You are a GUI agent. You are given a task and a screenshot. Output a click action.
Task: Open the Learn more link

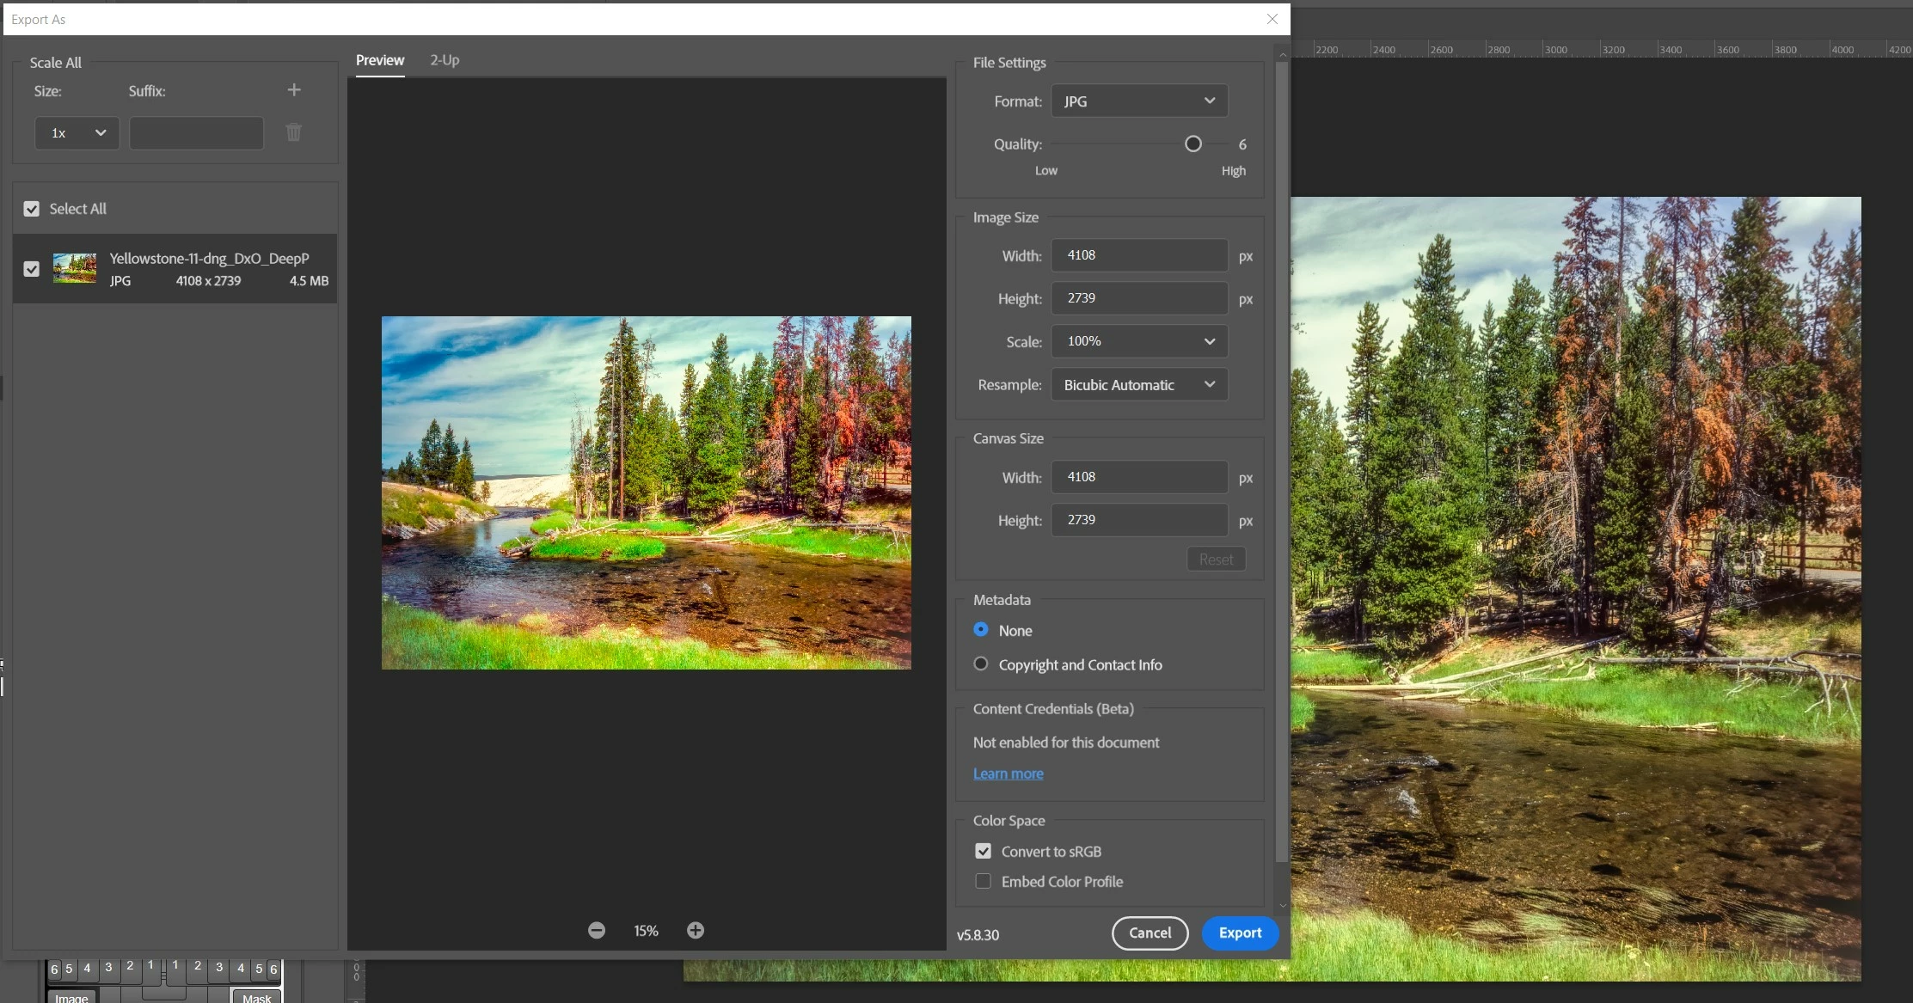(1008, 774)
